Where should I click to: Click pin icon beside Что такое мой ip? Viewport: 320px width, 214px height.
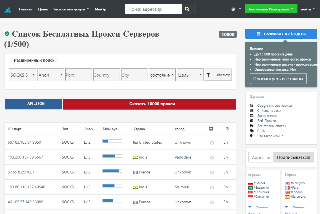tap(251, 136)
